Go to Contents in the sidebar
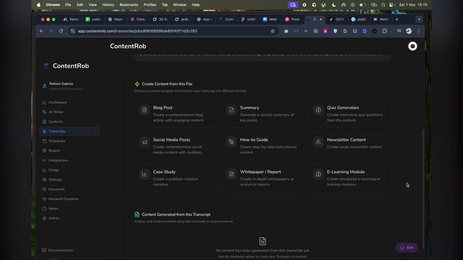Screen dimensions: 463x260 (x=69, y=122)
